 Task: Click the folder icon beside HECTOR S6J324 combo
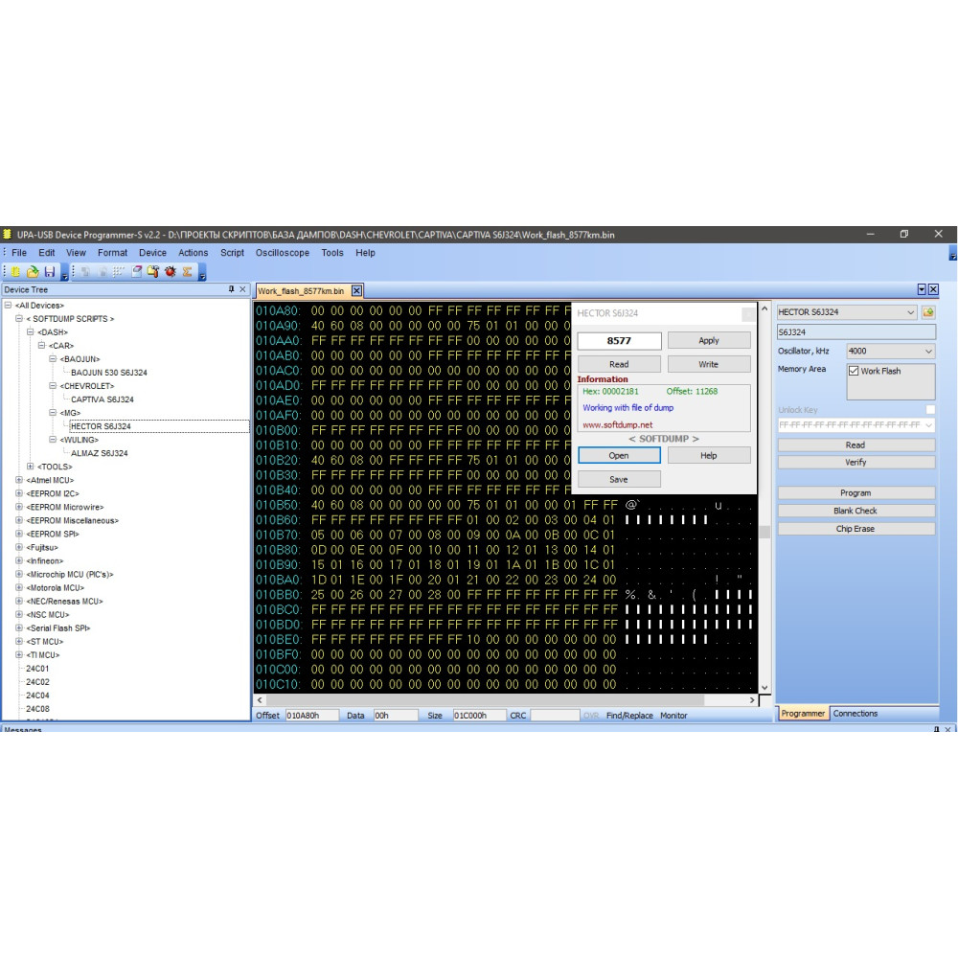click(x=928, y=312)
